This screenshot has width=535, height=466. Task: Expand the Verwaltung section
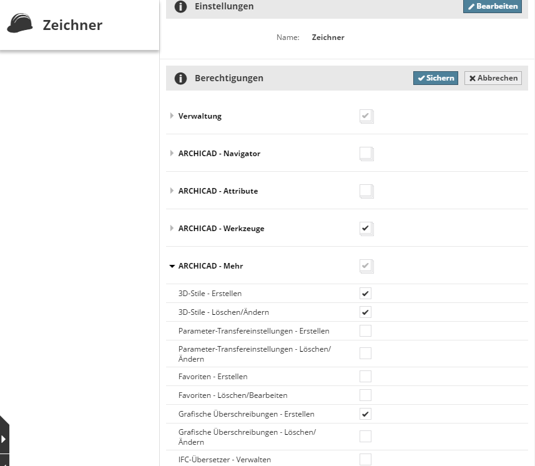[x=172, y=116]
